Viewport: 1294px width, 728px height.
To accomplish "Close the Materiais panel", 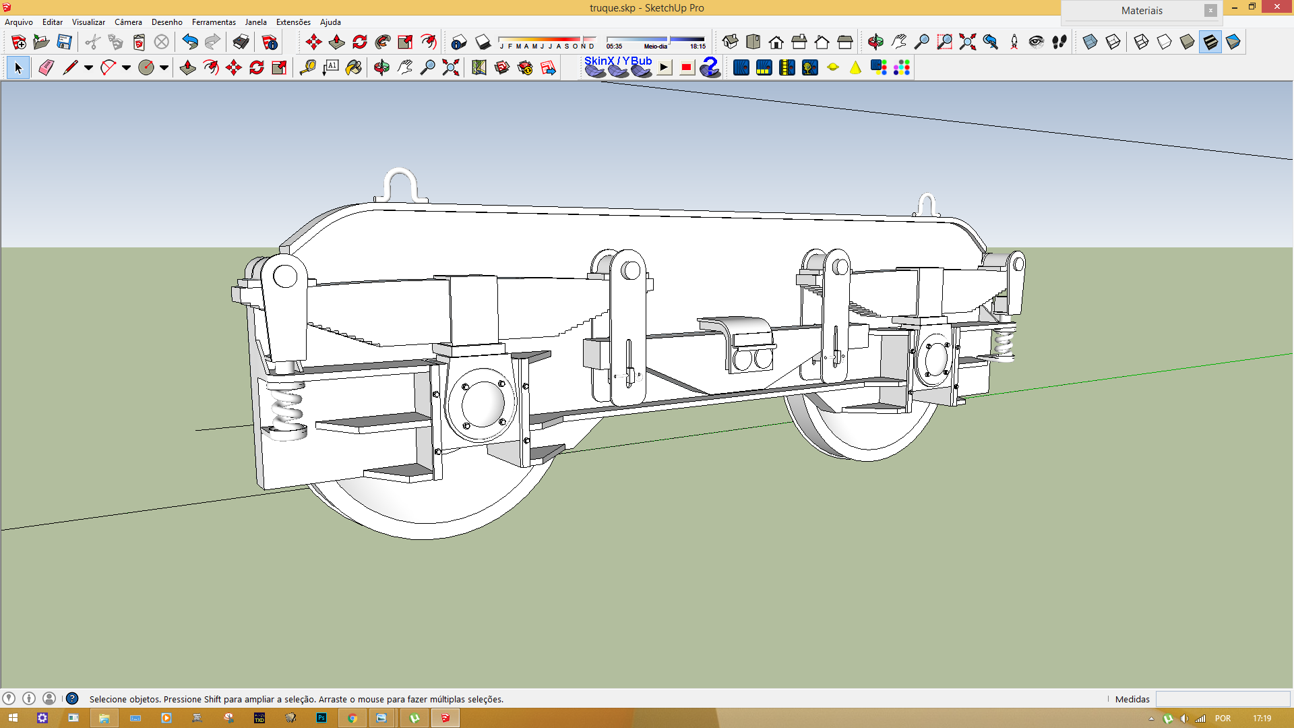I will 1210,11.
